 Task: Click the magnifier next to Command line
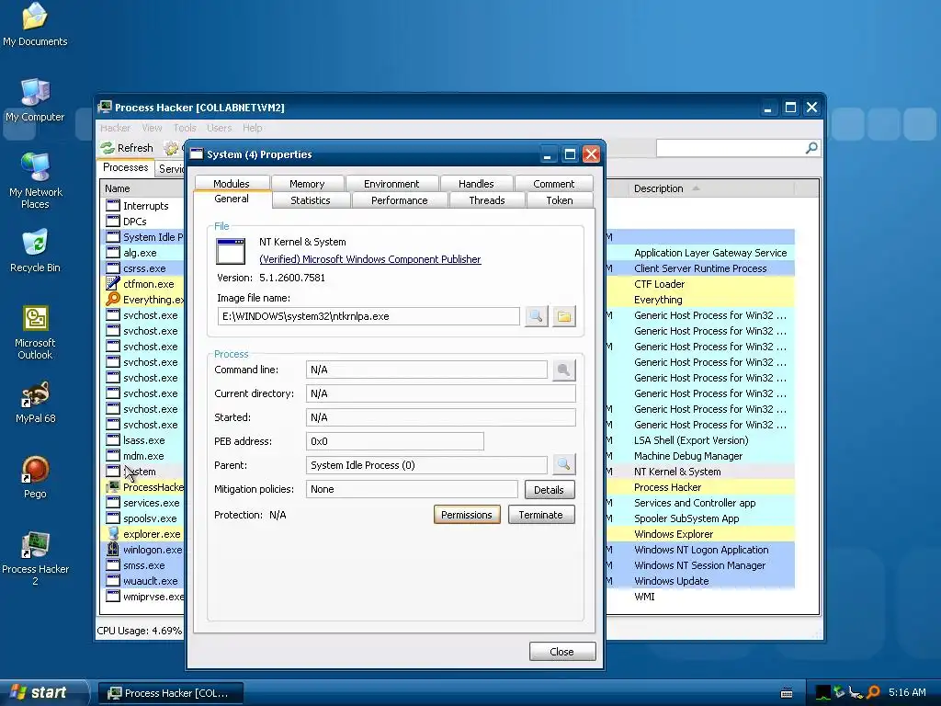click(563, 370)
